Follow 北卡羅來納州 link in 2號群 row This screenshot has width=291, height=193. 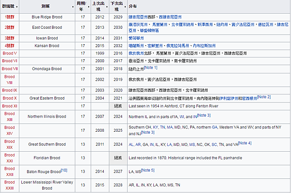183,25
